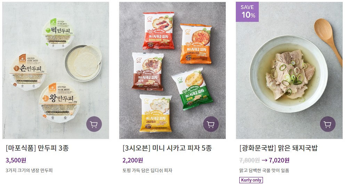Select the 3가지 크기의 냉장 만두피 description

coord(29,170)
